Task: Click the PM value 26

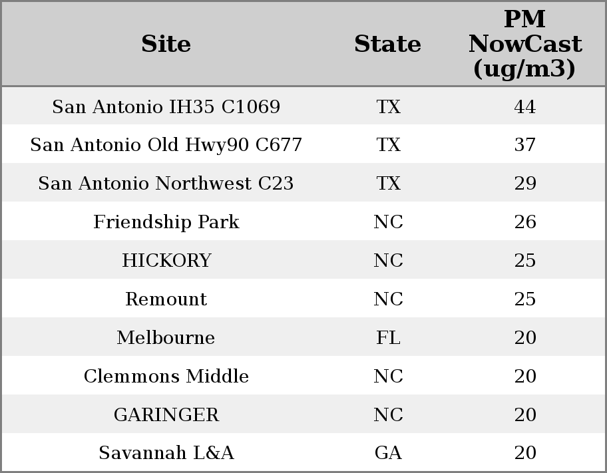Action: click(524, 222)
